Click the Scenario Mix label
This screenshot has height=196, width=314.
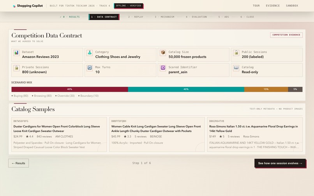tap(22, 82)
